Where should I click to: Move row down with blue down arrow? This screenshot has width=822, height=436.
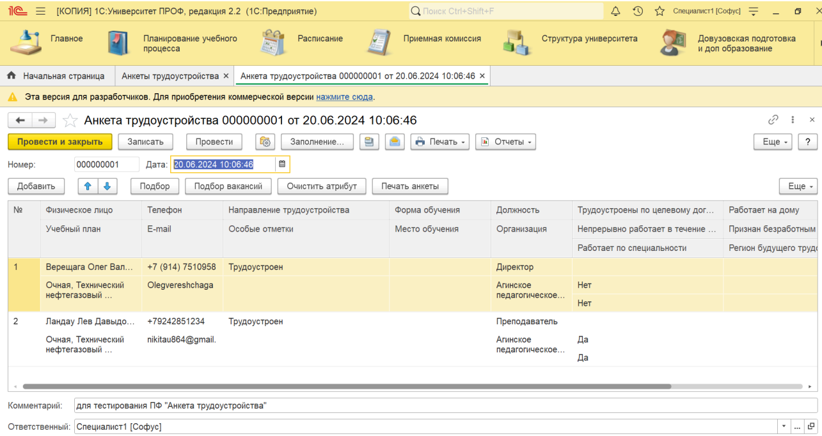tap(107, 186)
